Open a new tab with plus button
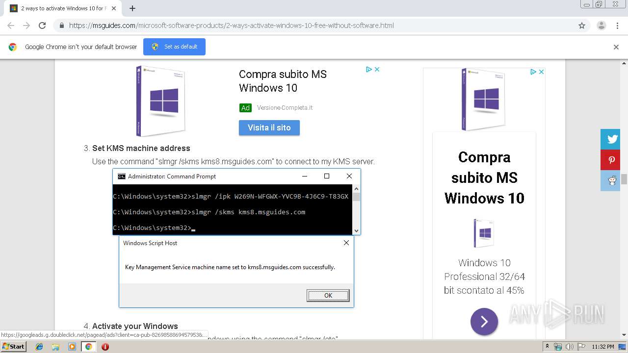 [132, 8]
